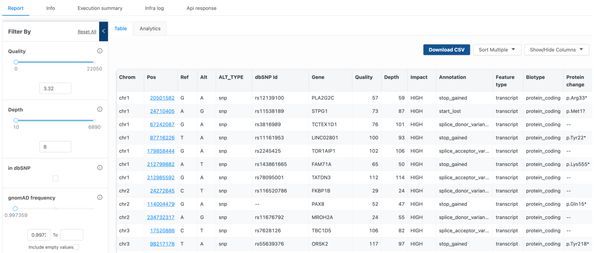Click the Reset All filters link

point(87,32)
